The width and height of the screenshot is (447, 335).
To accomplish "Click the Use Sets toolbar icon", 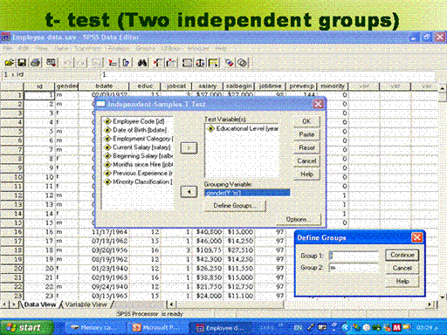I will (x=243, y=63).
